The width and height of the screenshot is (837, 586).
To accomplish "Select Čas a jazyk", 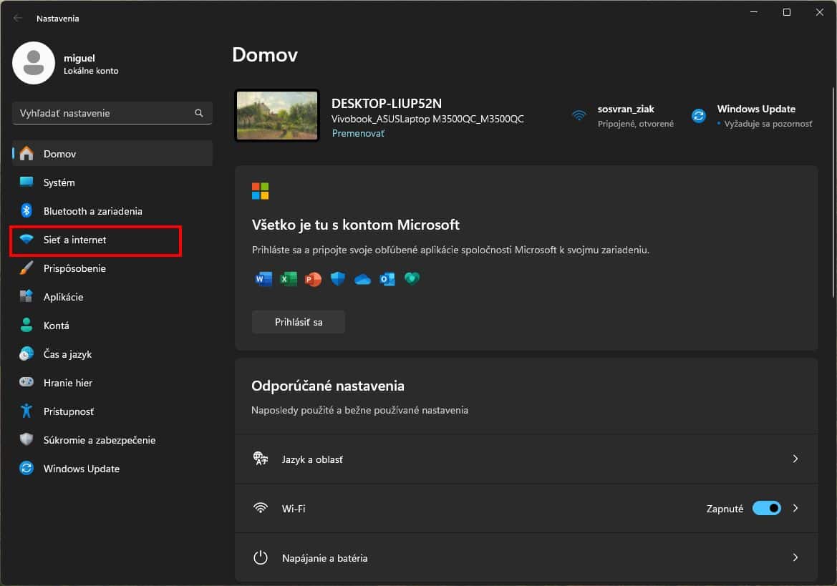I will click(x=112, y=354).
